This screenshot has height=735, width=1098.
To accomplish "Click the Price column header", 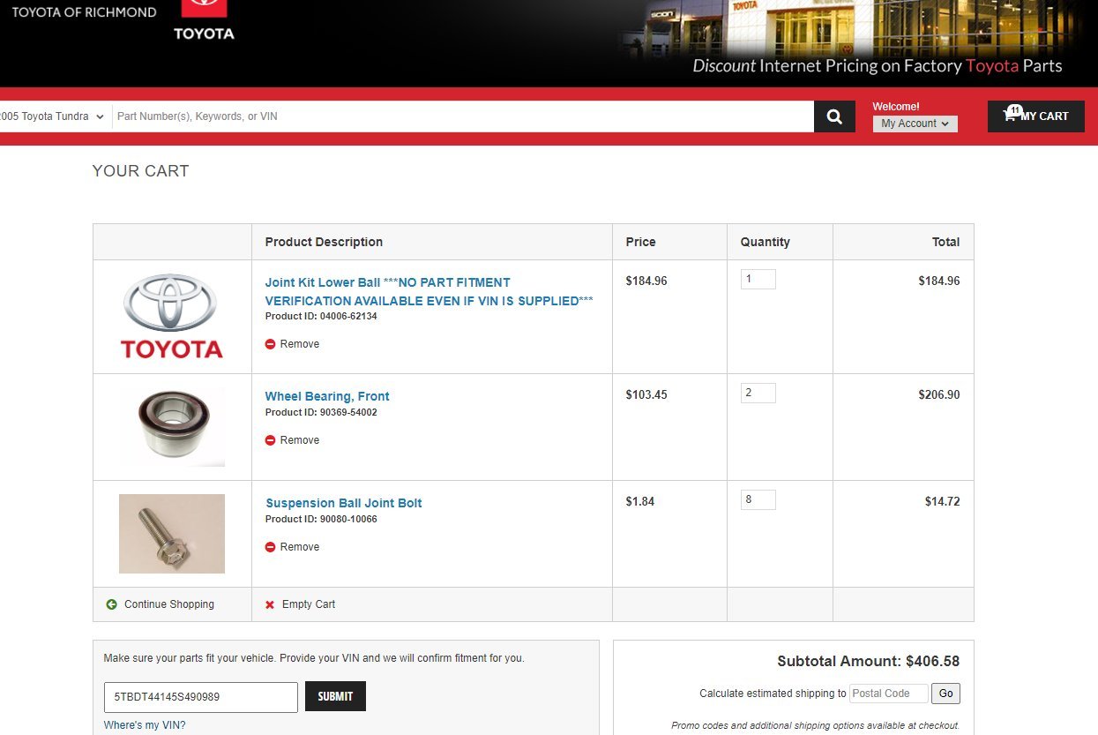I will point(640,242).
